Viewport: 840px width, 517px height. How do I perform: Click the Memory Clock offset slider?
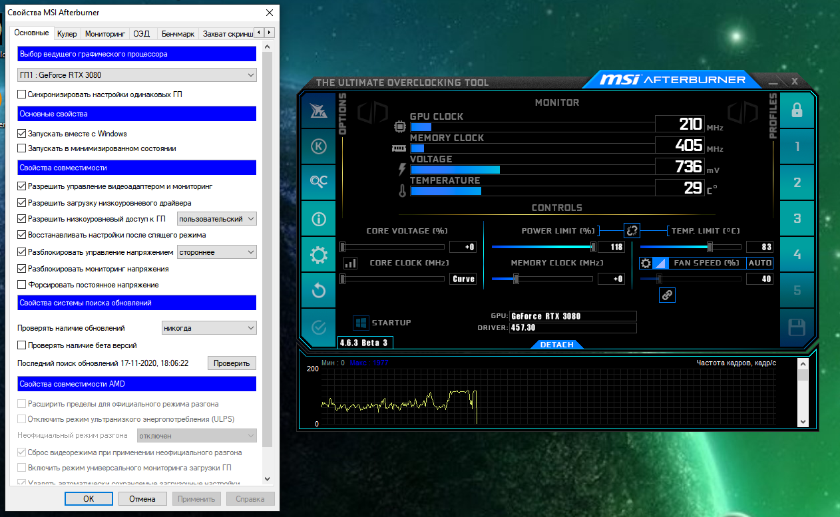click(x=542, y=279)
